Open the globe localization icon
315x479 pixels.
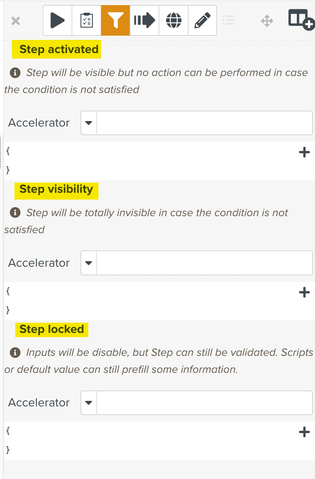(173, 20)
